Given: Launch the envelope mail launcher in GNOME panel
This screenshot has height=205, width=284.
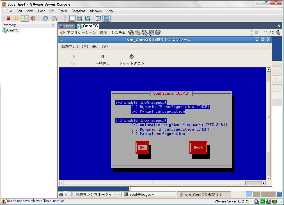Looking at the screenshot, I should click(138, 33).
